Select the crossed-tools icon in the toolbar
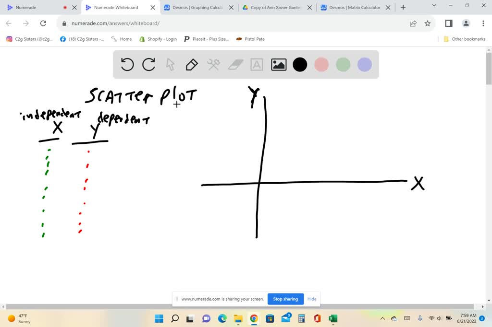Viewport: 492px width, 327px height. pos(213,64)
